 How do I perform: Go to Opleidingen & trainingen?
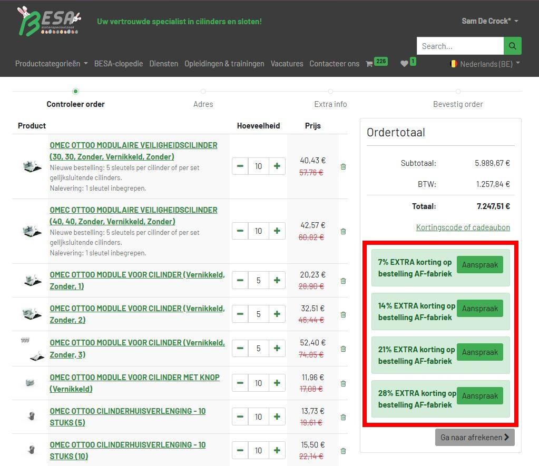pos(224,64)
